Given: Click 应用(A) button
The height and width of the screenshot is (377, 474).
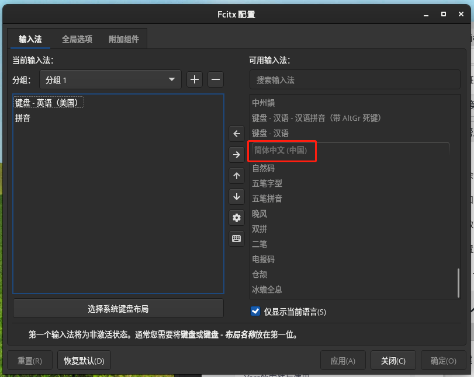Looking at the screenshot, I should [x=343, y=361].
